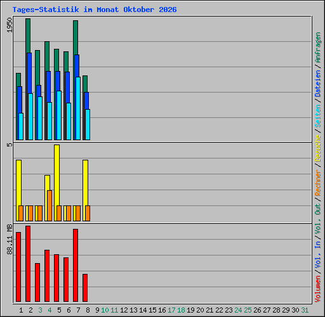Click green day label "24" on the x-axis
325x317 pixels.
238,310
